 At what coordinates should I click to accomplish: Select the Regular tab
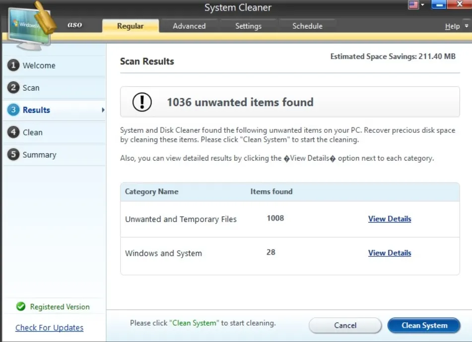[131, 26]
